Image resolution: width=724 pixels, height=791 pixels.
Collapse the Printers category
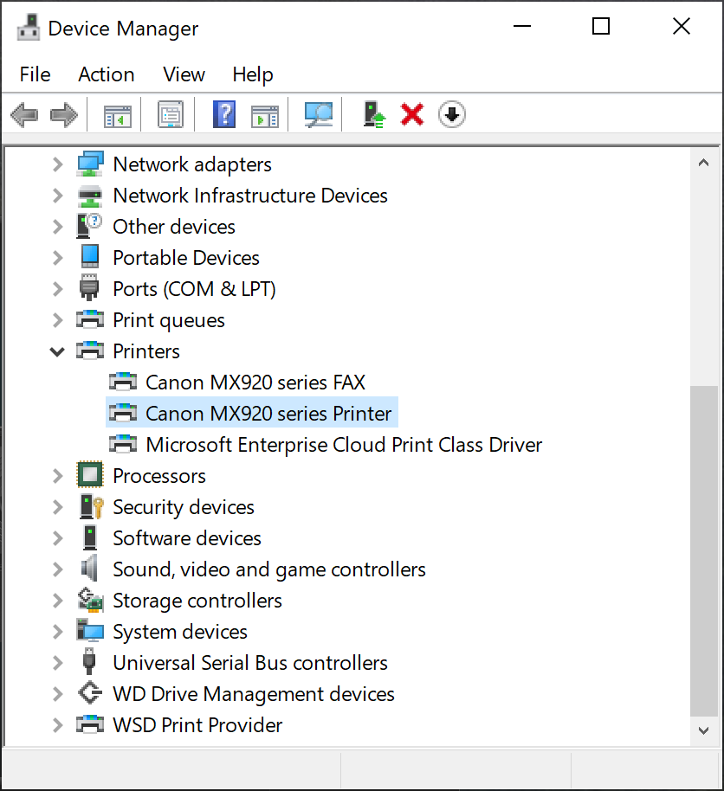(57, 351)
